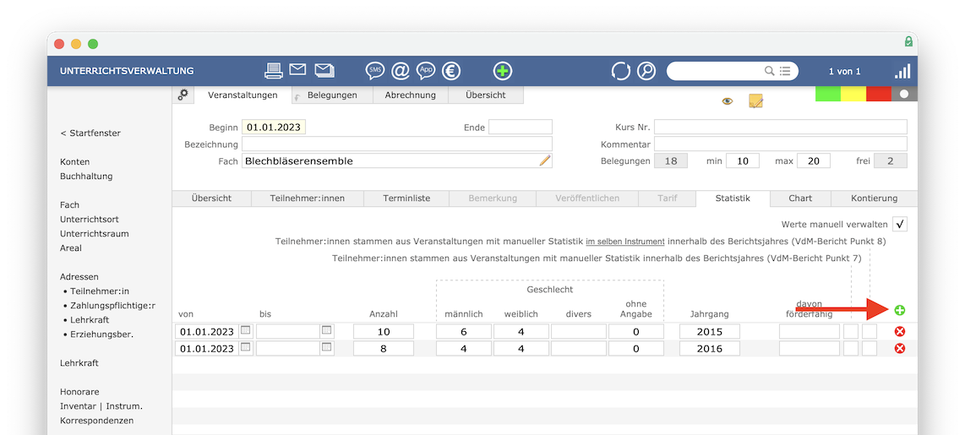Click the max field showing 20
The image size is (965, 435).
point(814,161)
